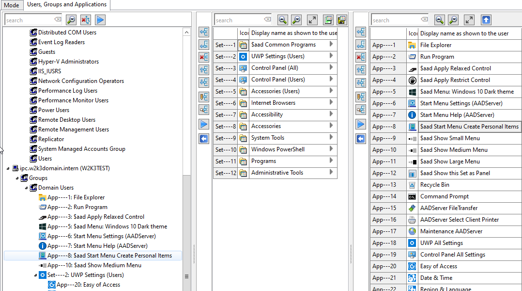
Task: Click the blue play icon left of App----8
Action: tap(361, 124)
